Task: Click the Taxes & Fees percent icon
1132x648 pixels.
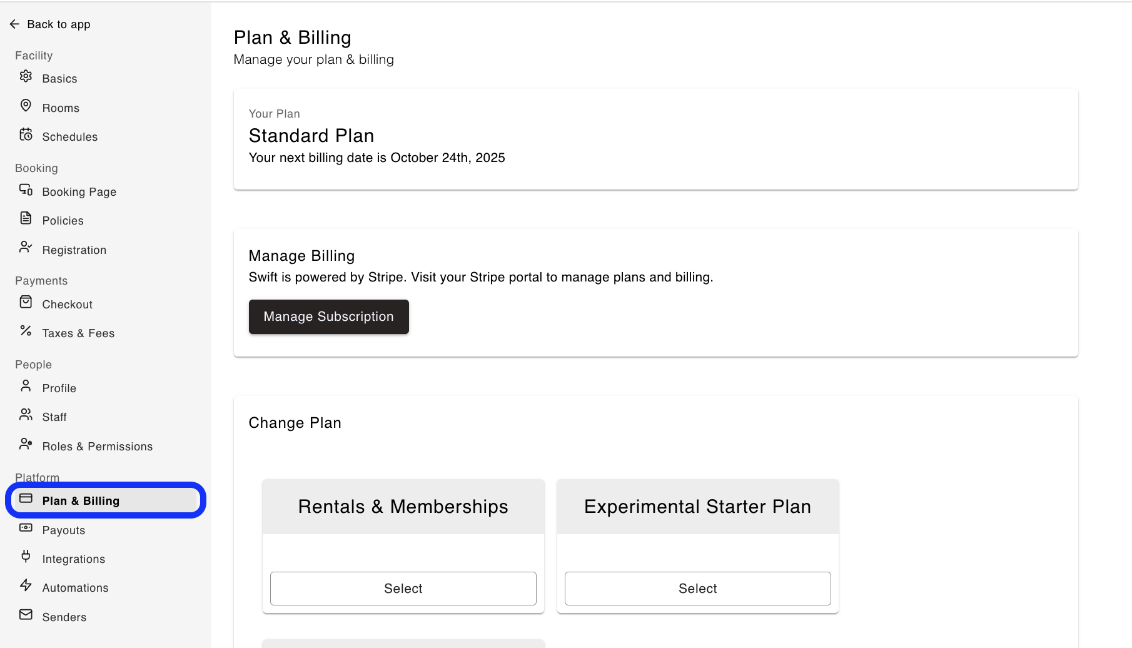Action: (26, 331)
